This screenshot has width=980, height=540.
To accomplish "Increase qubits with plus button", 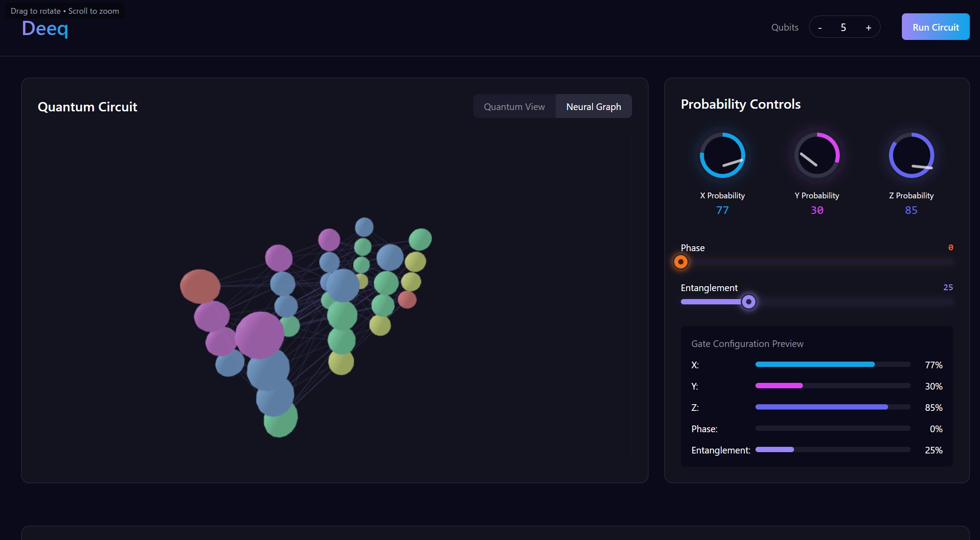I will [x=868, y=28].
